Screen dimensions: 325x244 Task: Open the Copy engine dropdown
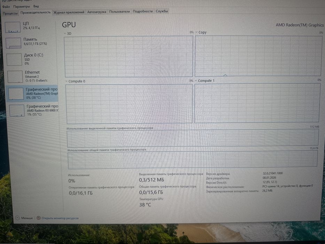coord(196,32)
